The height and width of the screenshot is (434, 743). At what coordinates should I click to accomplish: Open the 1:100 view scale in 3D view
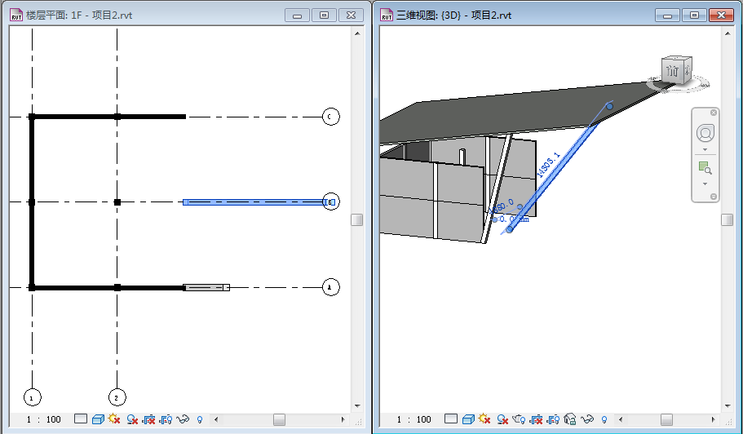point(414,419)
